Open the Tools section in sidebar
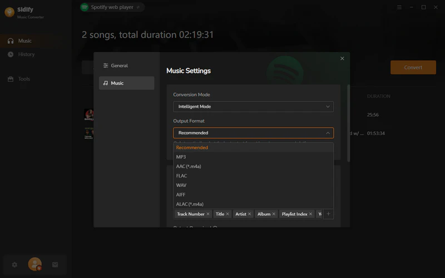The width and height of the screenshot is (445, 278). coord(36,79)
